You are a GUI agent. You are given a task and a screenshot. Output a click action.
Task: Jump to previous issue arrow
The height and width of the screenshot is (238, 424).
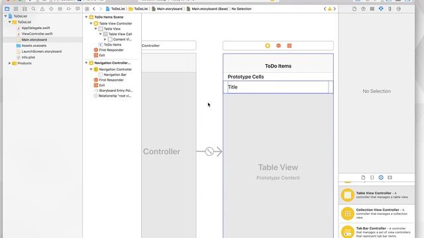[325, 9]
